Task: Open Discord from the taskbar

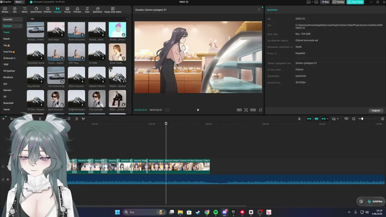Action: coord(225,212)
